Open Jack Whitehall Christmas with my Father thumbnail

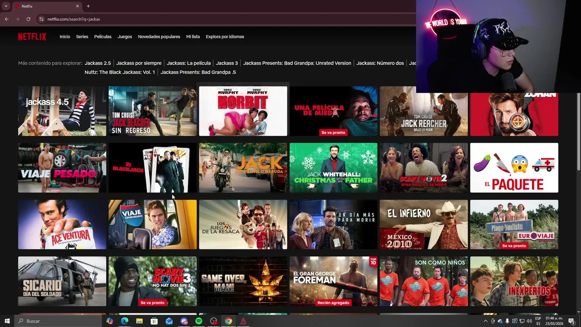333,168
